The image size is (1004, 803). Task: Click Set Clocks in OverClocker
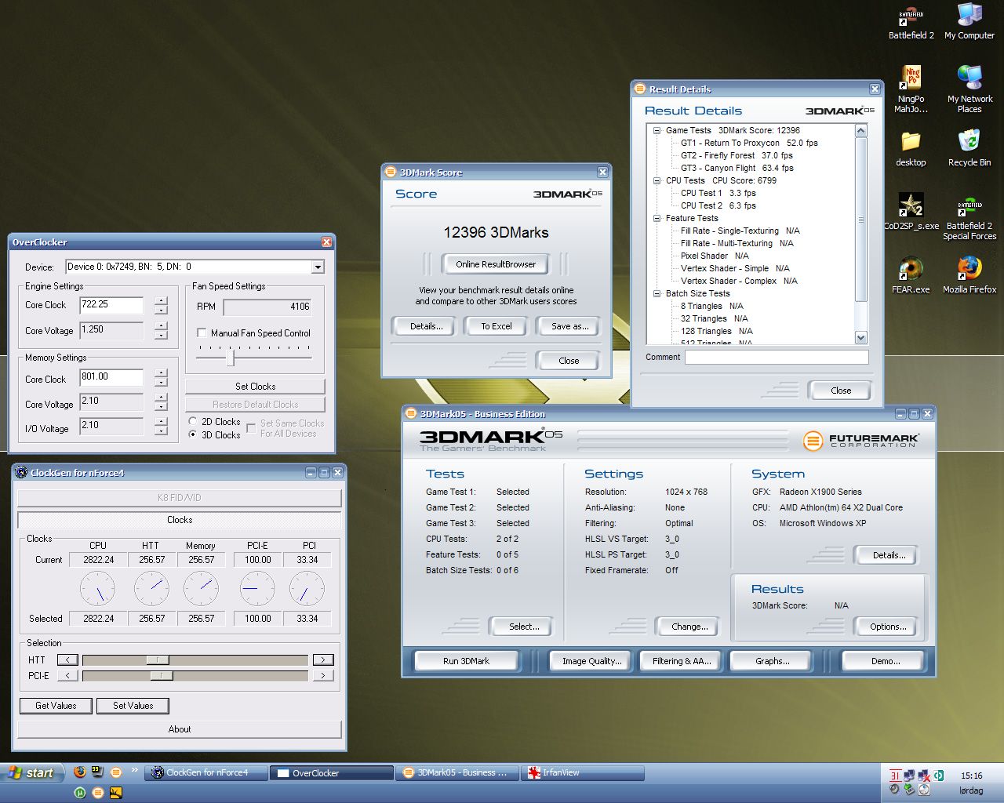pos(255,386)
